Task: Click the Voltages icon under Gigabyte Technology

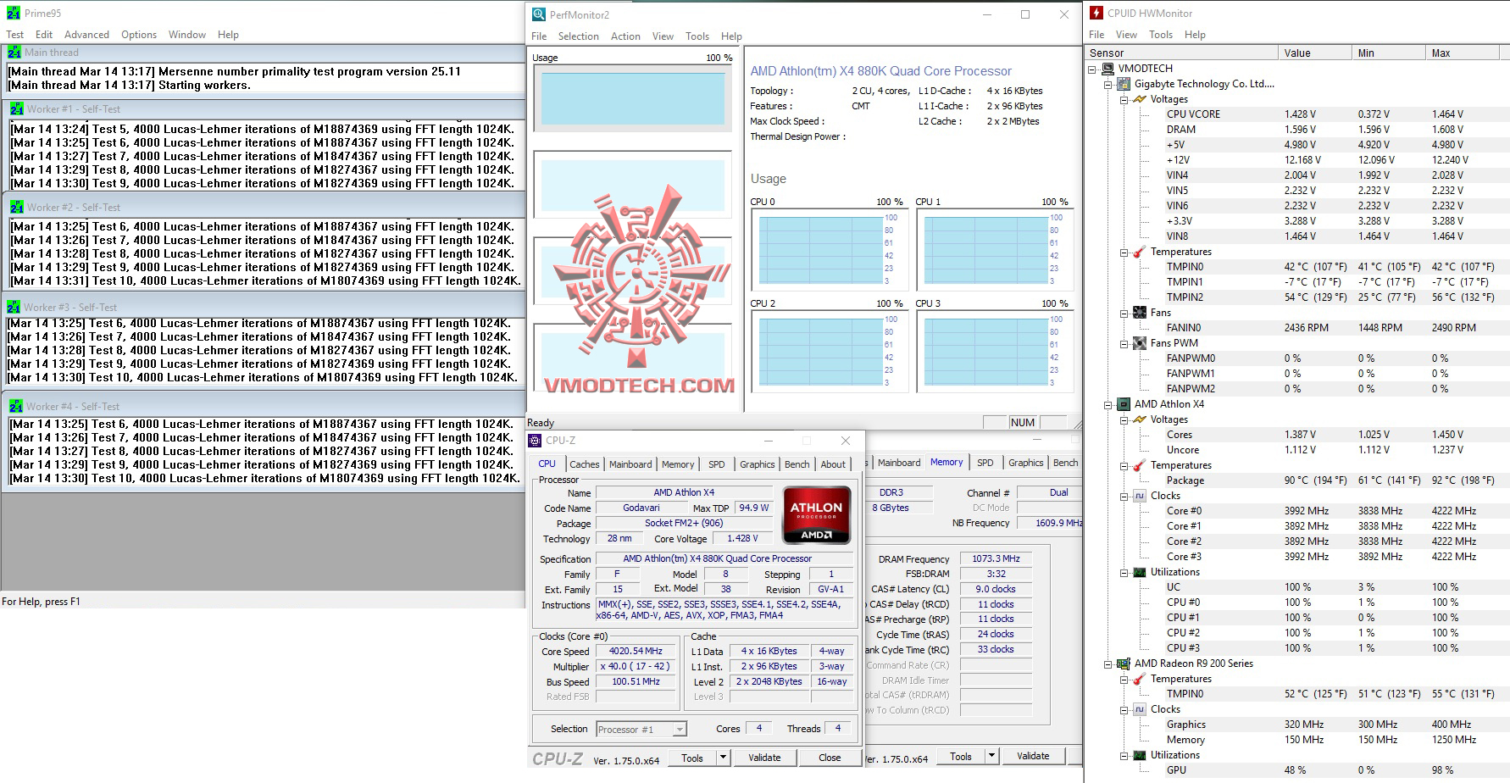Action: click(x=1140, y=99)
